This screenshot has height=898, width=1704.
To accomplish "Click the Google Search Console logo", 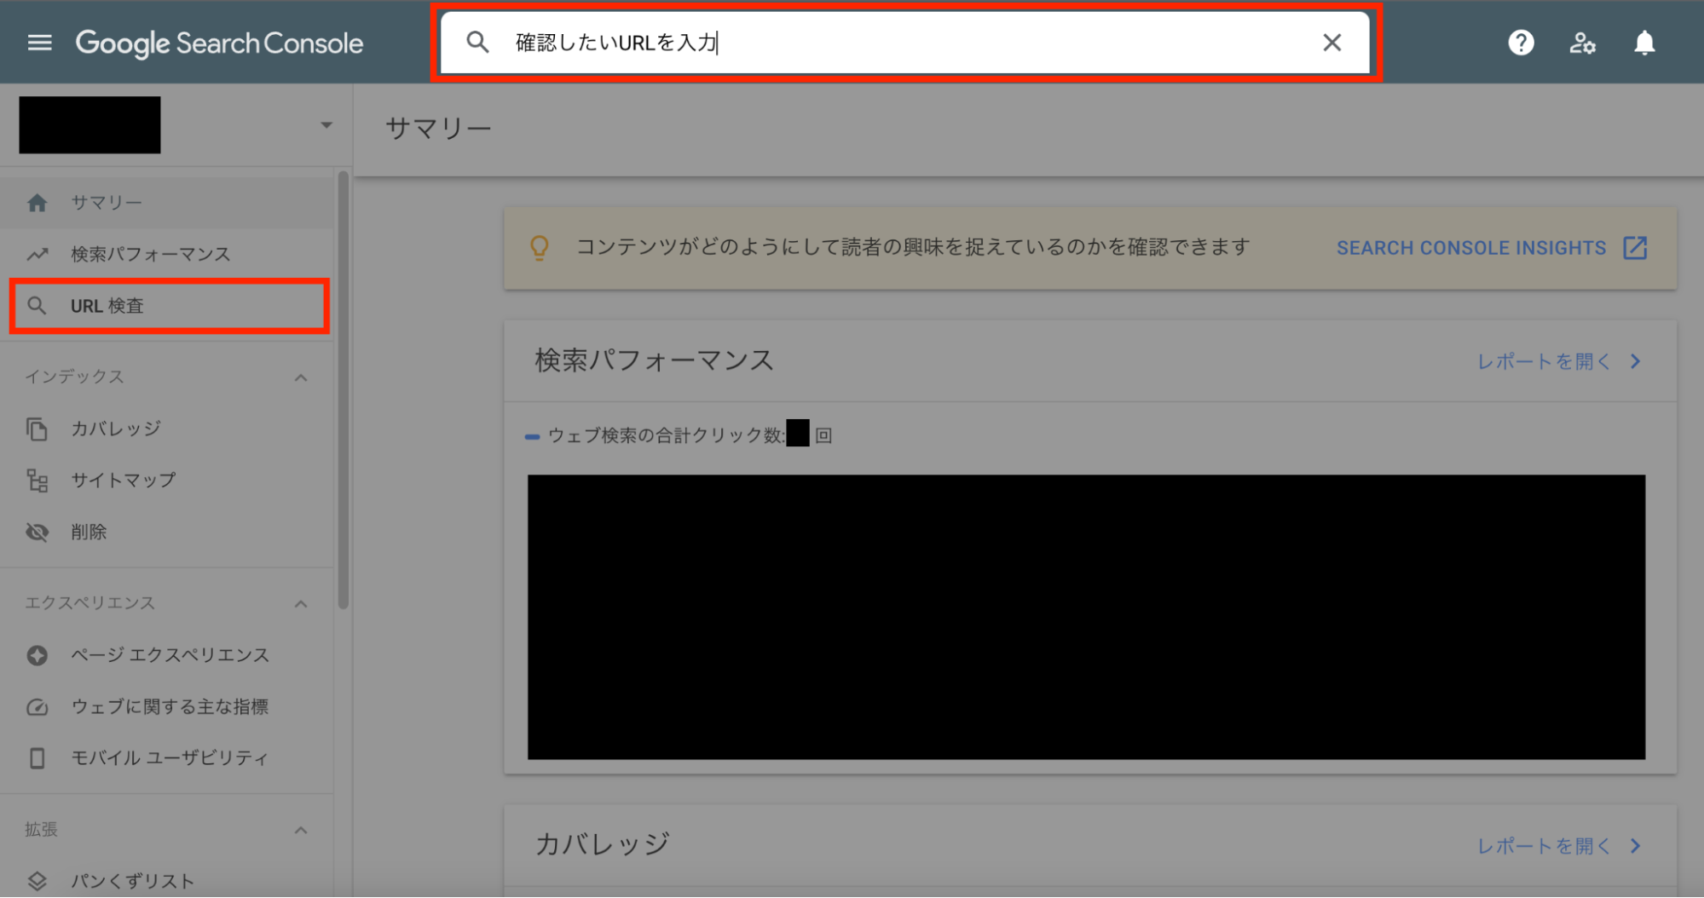I will click(219, 43).
